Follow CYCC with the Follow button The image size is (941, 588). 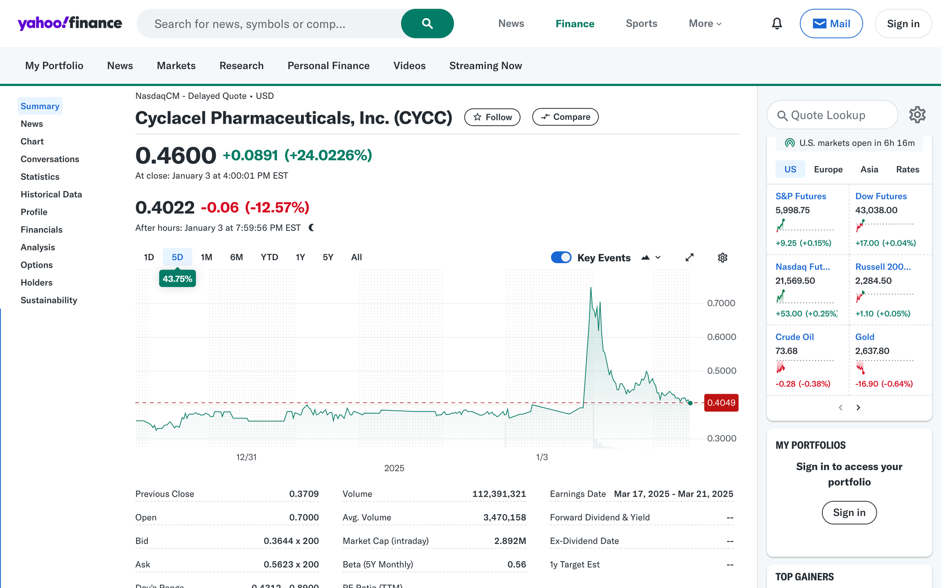492,117
